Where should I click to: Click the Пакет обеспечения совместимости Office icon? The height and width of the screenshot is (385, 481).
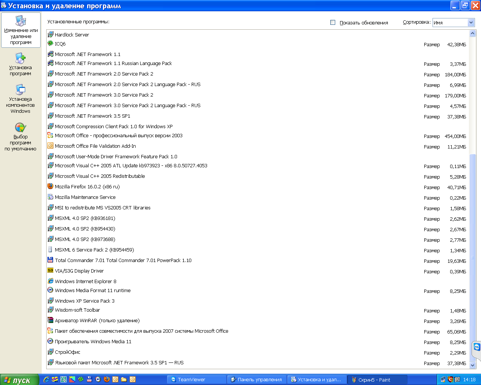tap(50, 330)
